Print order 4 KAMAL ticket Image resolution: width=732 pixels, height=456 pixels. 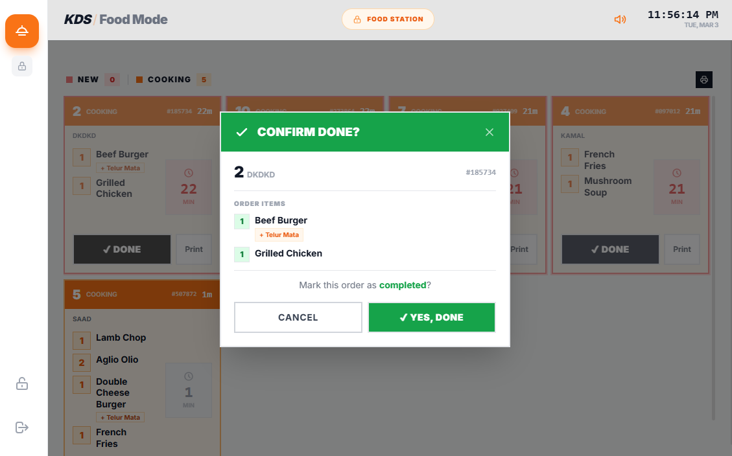(682, 249)
